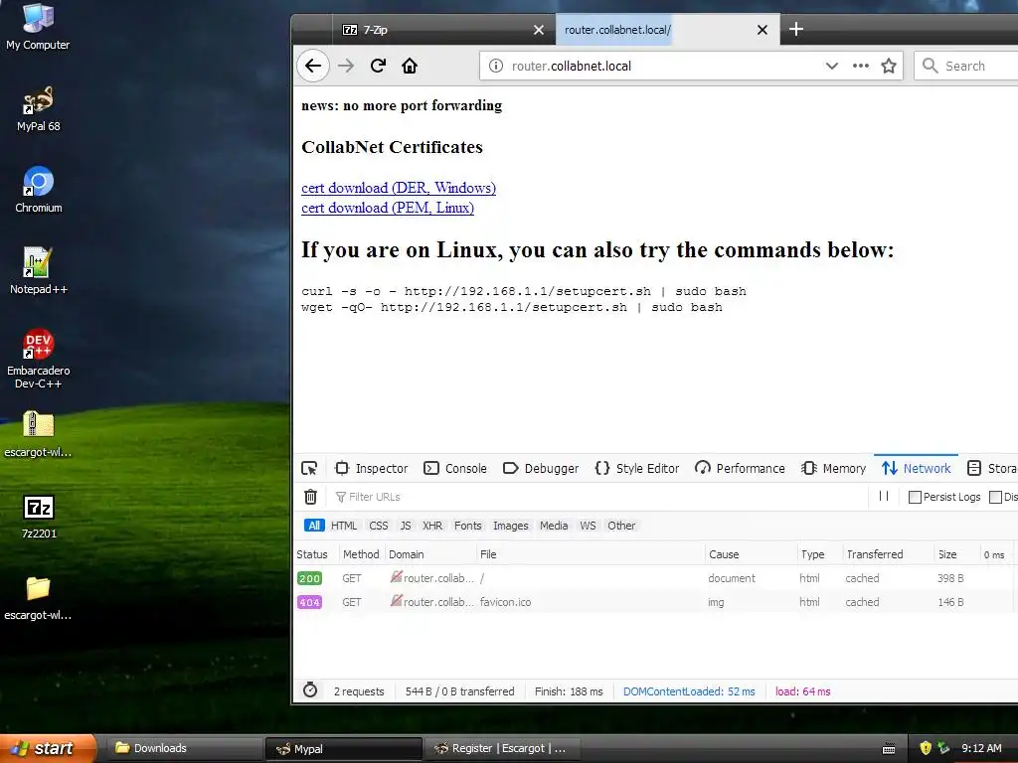
Task: Filter network requests by Fonts
Action: pyautogui.click(x=468, y=526)
